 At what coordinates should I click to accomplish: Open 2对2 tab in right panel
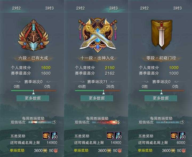point(144,8)
